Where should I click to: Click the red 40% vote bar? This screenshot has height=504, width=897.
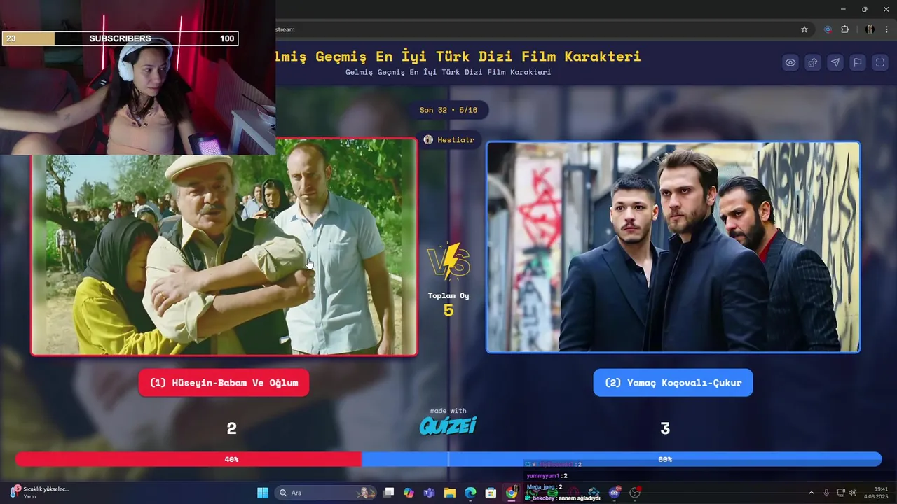(x=188, y=459)
